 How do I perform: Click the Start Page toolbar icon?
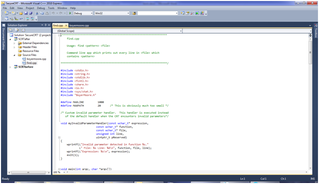click(197, 13)
